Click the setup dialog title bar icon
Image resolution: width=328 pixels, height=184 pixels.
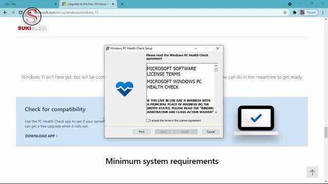click(x=108, y=49)
